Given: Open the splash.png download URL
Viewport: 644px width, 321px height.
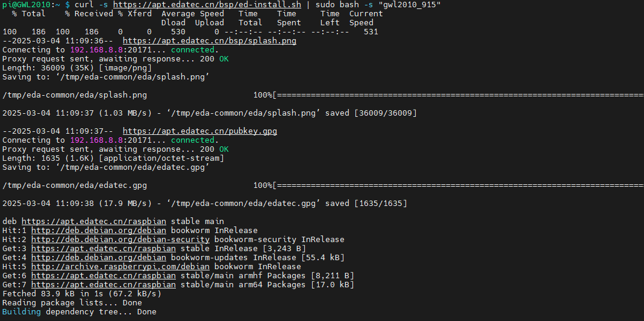Looking at the screenshot, I should point(209,41).
